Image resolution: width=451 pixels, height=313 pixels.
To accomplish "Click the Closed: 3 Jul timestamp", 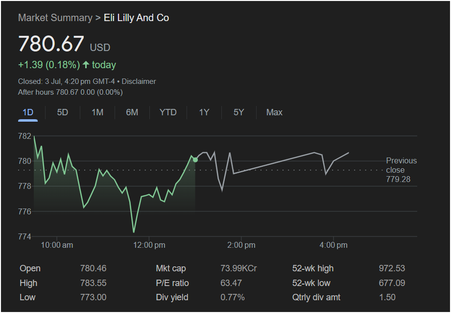I will [67, 81].
